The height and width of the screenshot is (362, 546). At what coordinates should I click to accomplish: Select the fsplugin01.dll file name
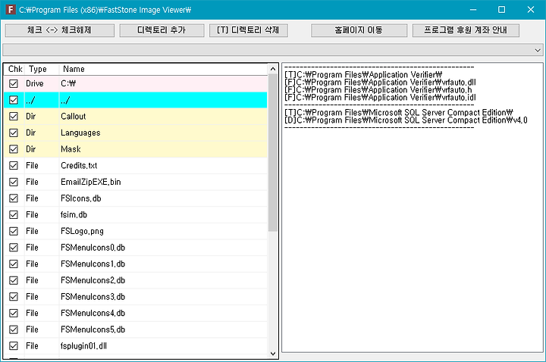(x=83, y=345)
